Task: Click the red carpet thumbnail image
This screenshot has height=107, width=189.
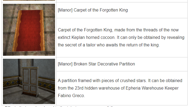Action: (x=29, y=30)
